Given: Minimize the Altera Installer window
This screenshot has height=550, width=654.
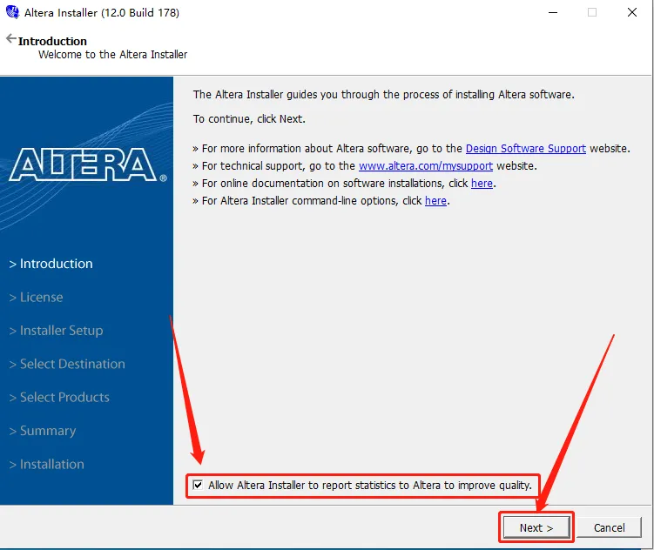Looking at the screenshot, I should 553,12.
